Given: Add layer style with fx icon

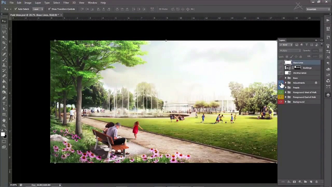Looking at the screenshot, I should pos(289,182).
